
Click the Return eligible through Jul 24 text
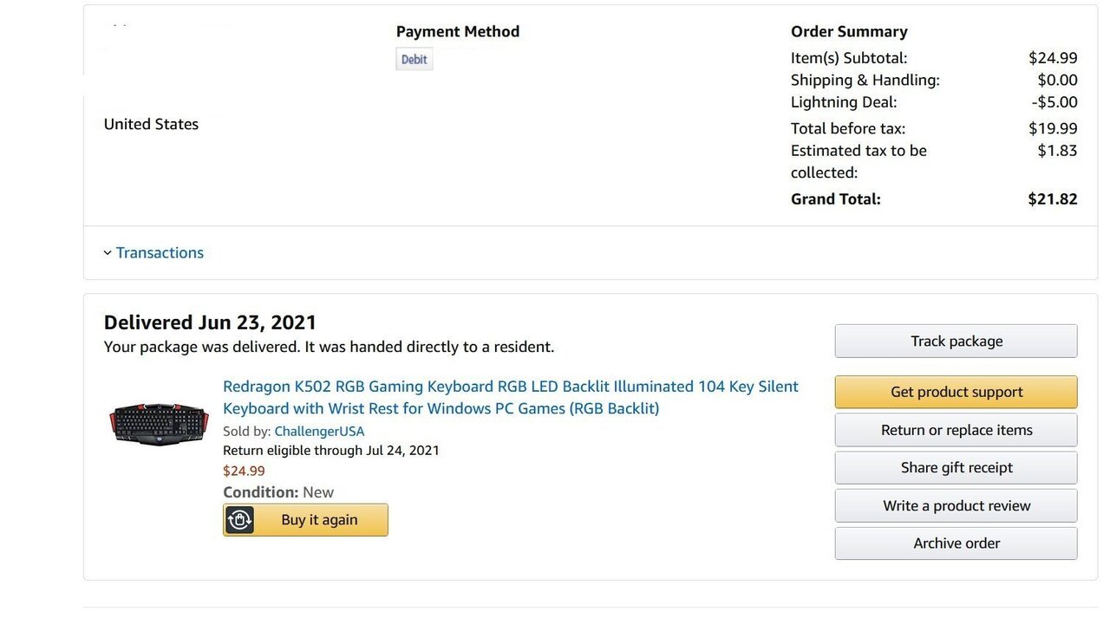pyautogui.click(x=330, y=450)
